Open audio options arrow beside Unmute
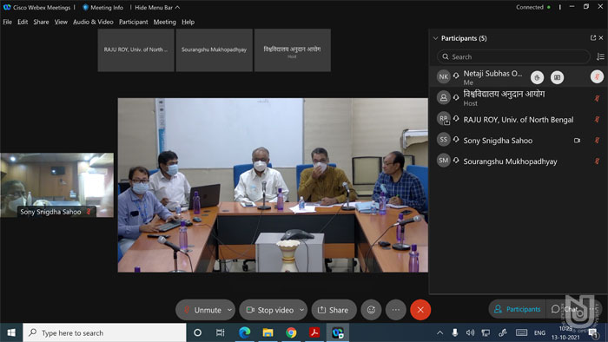This screenshot has width=608, height=342. tap(229, 310)
